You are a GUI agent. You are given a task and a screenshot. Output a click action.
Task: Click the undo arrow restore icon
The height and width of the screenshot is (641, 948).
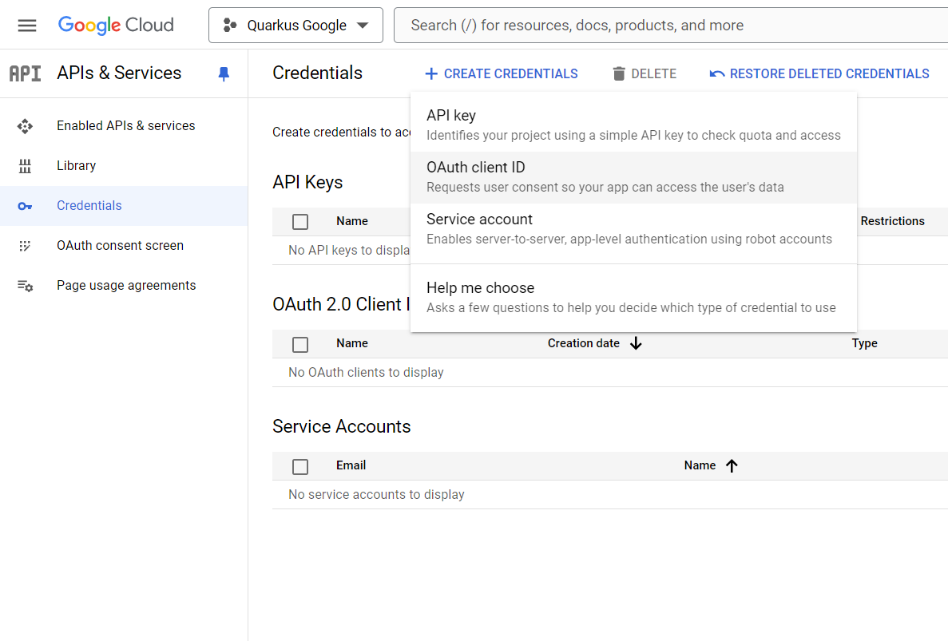717,73
